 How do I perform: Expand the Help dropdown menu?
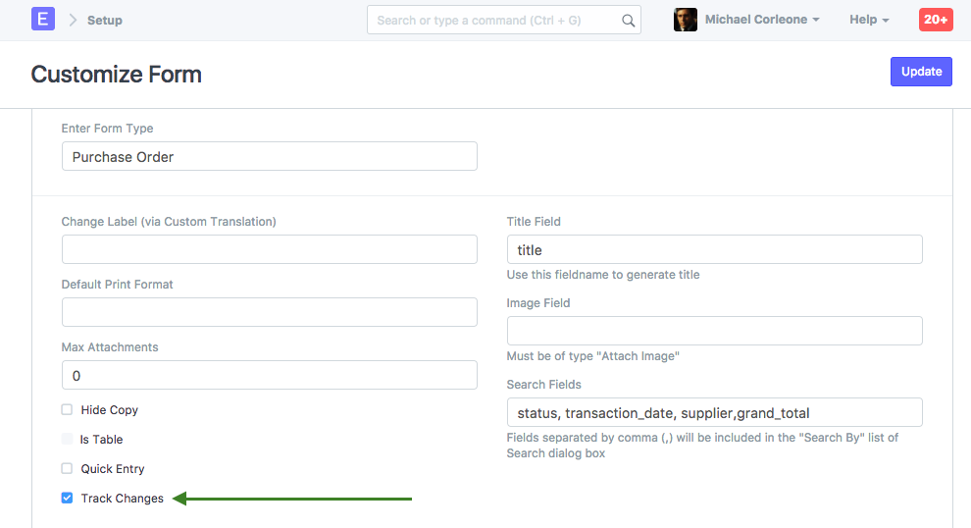pos(869,20)
